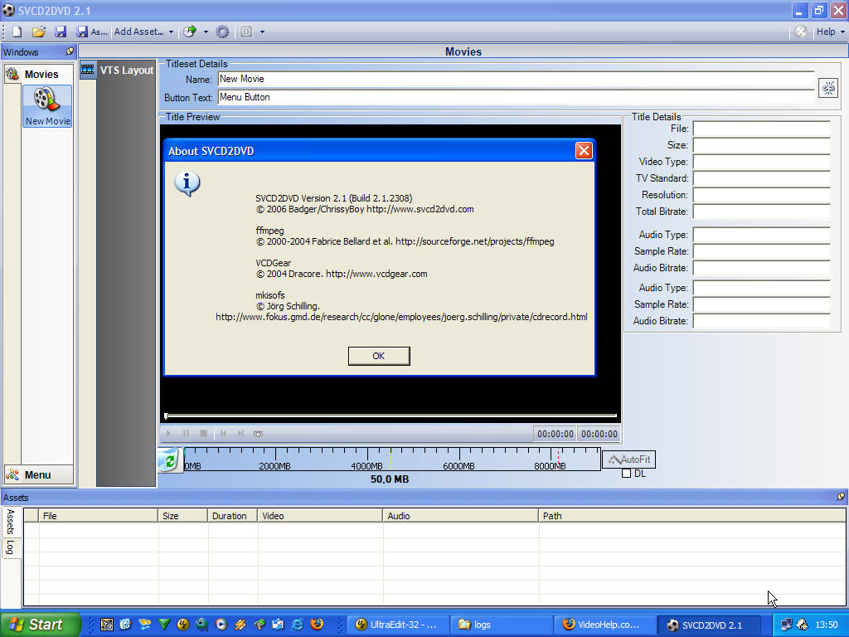Image resolution: width=849 pixels, height=637 pixels.
Task: Save the project using the floppy icon
Action: point(60,32)
